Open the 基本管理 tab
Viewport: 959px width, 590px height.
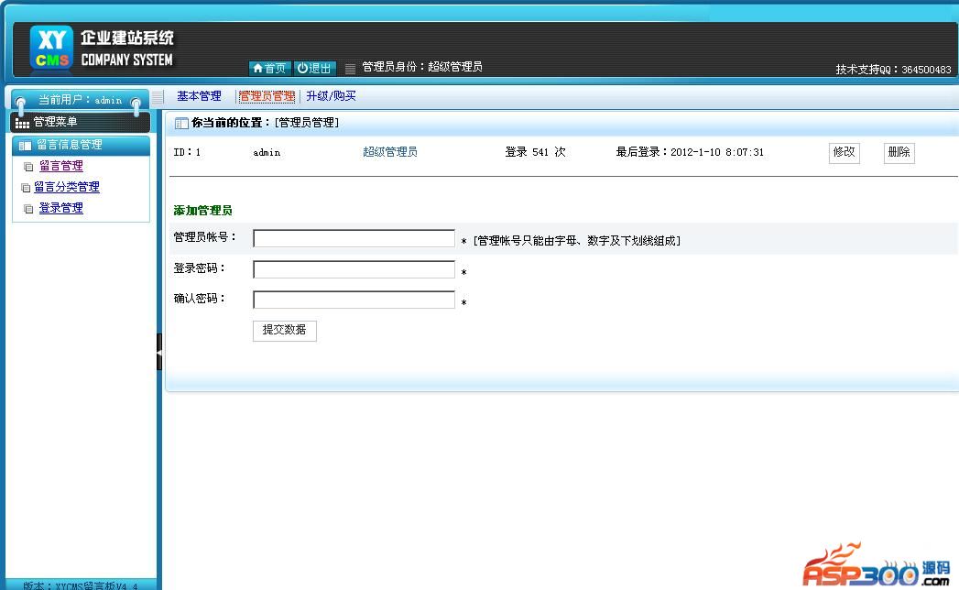[199, 96]
